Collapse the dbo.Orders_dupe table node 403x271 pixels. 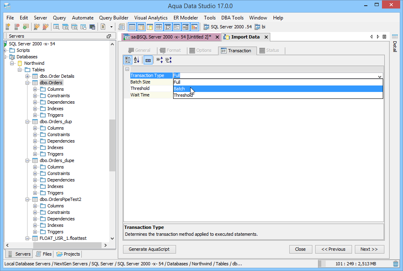27,160
